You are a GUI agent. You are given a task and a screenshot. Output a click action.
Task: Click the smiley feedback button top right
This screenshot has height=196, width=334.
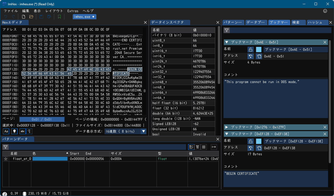pos(325,11)
